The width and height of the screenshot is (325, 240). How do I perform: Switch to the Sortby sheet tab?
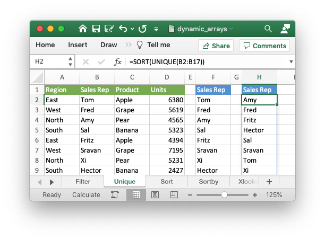coord(209,182)
